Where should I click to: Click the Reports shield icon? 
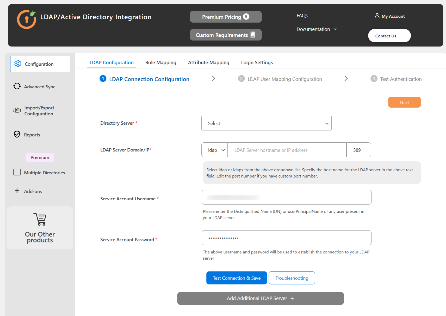pyautogui.click(x=17, y=134)
